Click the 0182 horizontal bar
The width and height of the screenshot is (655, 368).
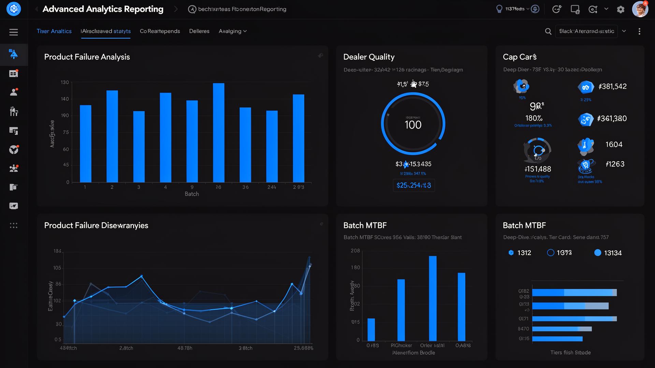coord(574,292)
